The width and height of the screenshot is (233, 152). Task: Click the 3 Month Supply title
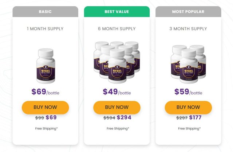[x=188, y=29]
